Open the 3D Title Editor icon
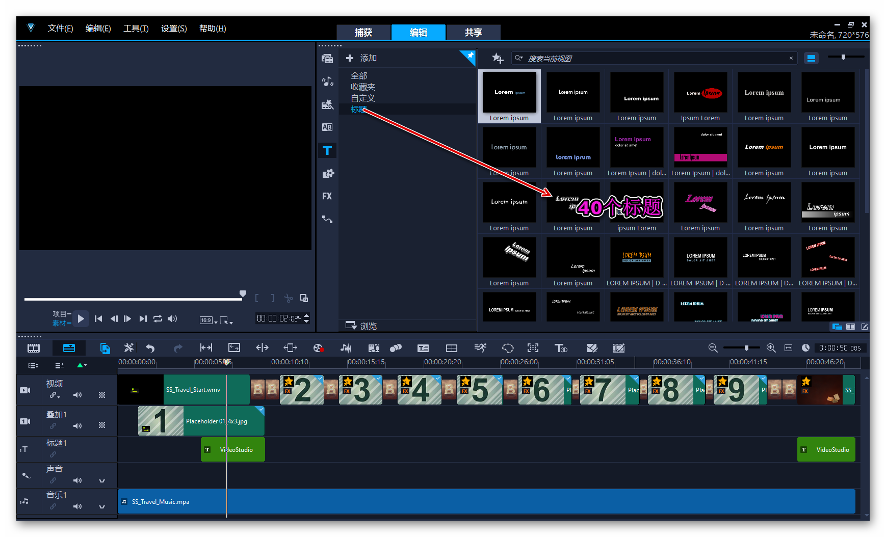Image resolution: width=886 pixels, height=537 pixels. click(561, 348)
